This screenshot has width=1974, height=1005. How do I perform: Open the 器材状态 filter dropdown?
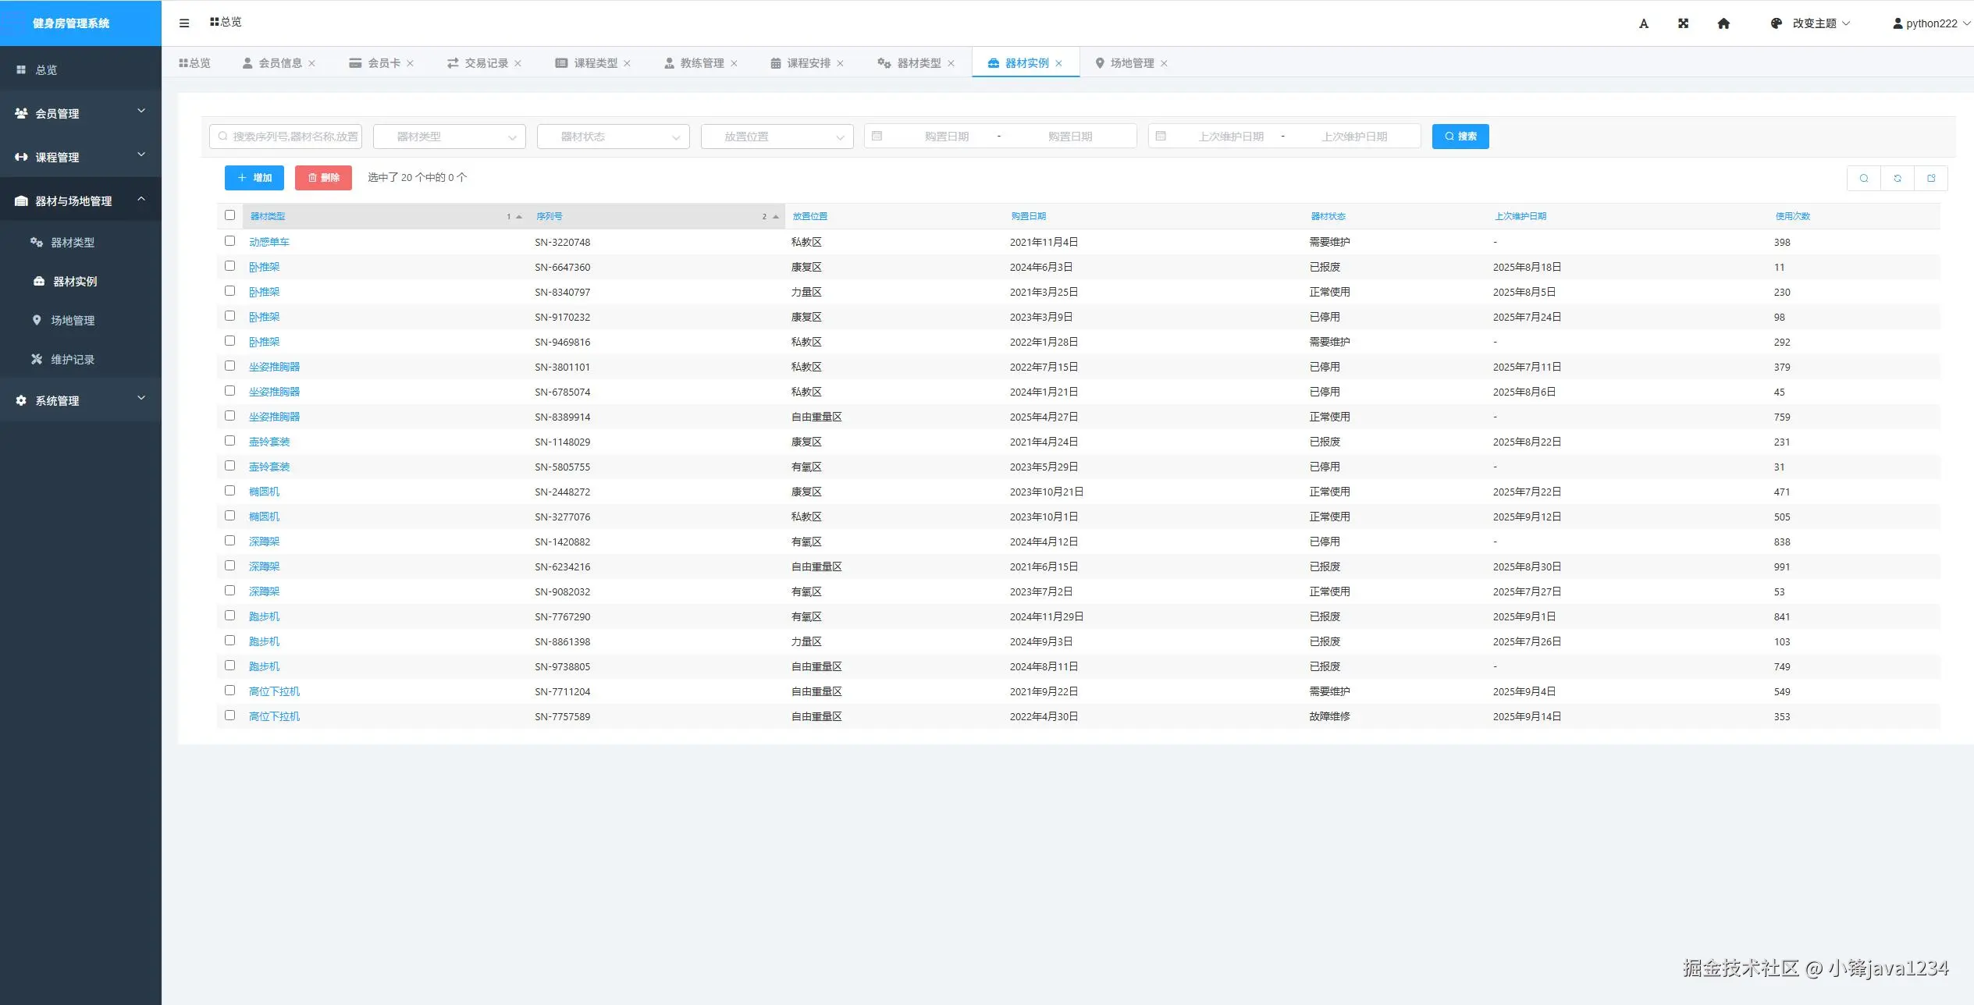pos(613,137)
